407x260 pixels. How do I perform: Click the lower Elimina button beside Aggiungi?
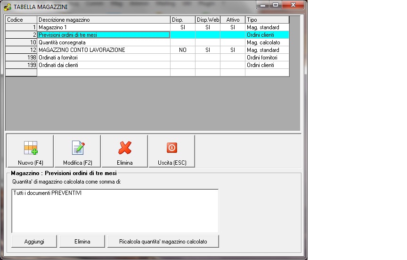82,242
